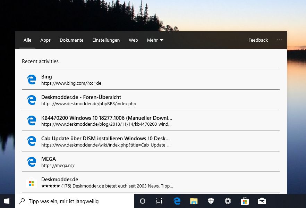306x208 pixels.
Task: Switch to the Apps tab
Action: 45,40
